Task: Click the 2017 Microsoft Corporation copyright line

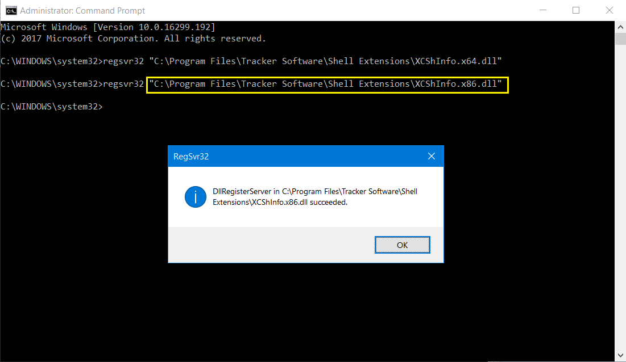Action: tap(134, 39)
